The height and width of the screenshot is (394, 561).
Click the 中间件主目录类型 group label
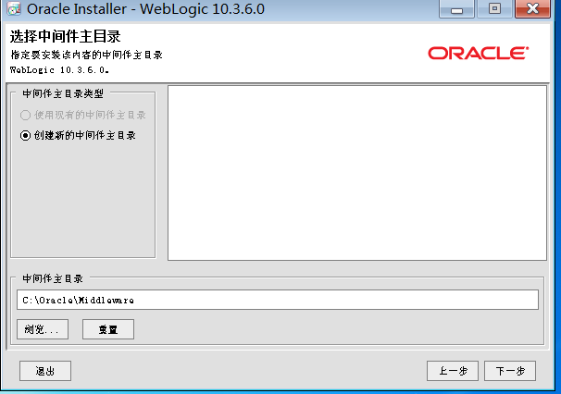click(x=63, y=93)
